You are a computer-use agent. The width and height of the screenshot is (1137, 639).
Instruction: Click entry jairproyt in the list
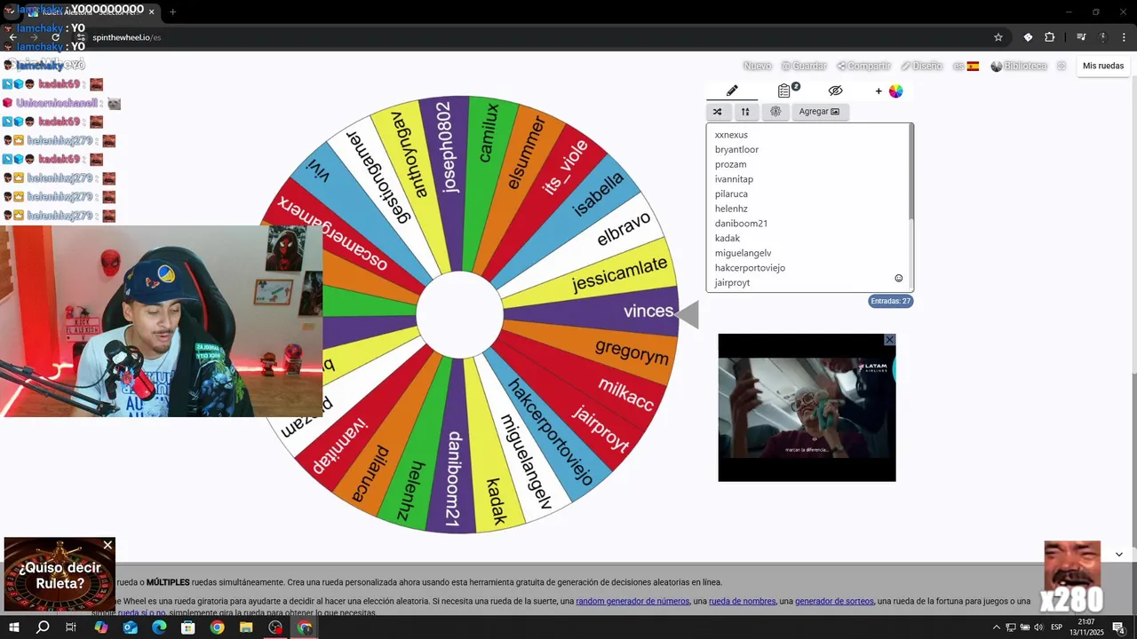pos(732,282)
